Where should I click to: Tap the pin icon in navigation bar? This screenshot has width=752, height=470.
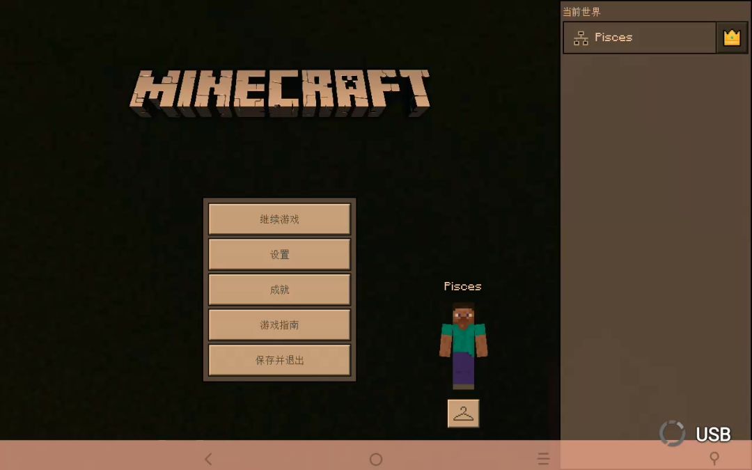point(714,458)
